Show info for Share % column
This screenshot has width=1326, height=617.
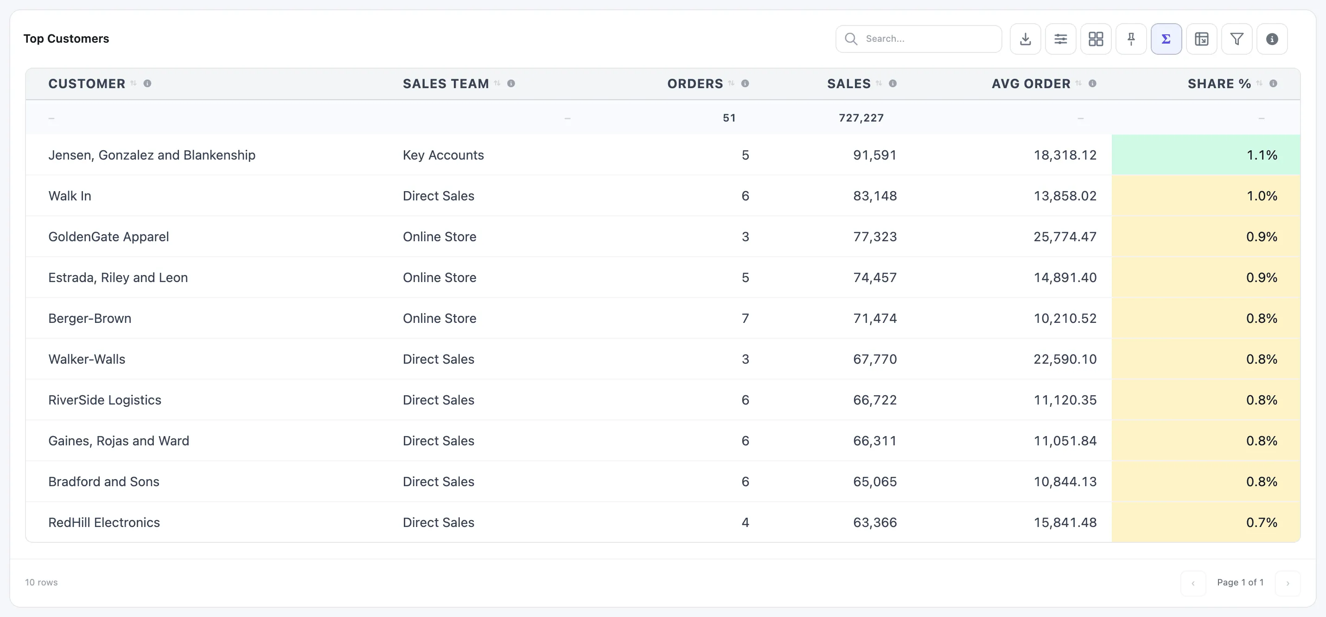coord(1273,83)
